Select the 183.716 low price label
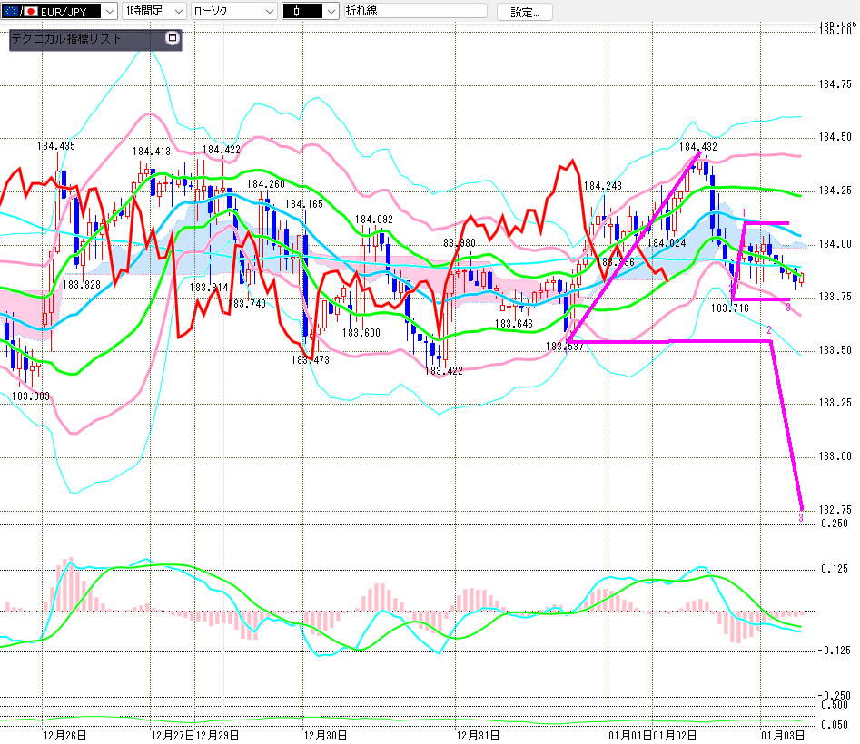The height and width of the screenshot is (744, 860). [x=729, y=308]
